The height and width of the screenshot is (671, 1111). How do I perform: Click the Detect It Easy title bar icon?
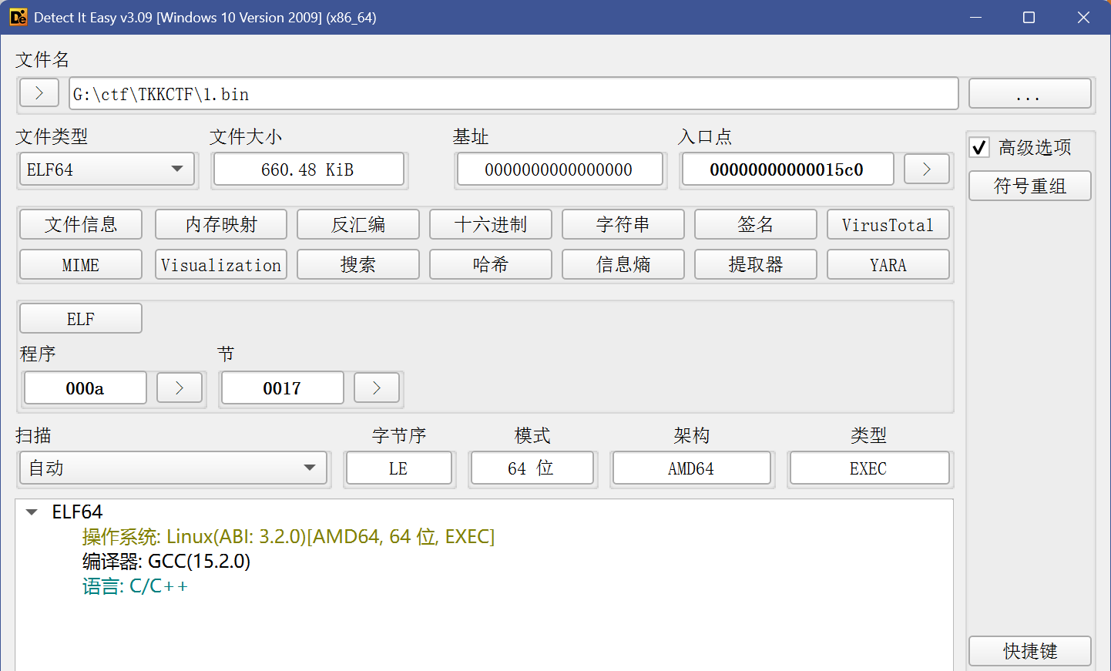coord(18,17)
